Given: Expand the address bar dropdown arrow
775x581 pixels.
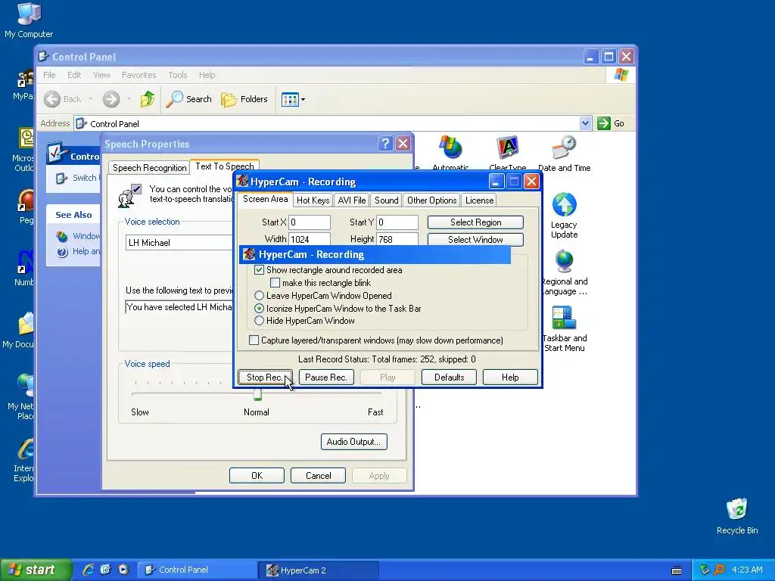Looking at the screenshot, I should (x=585, y=123).
